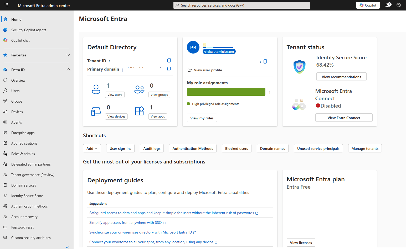406x249 pixels.
Task: Click the Identity Secure Score trophy icon
Action: [5, 195]
